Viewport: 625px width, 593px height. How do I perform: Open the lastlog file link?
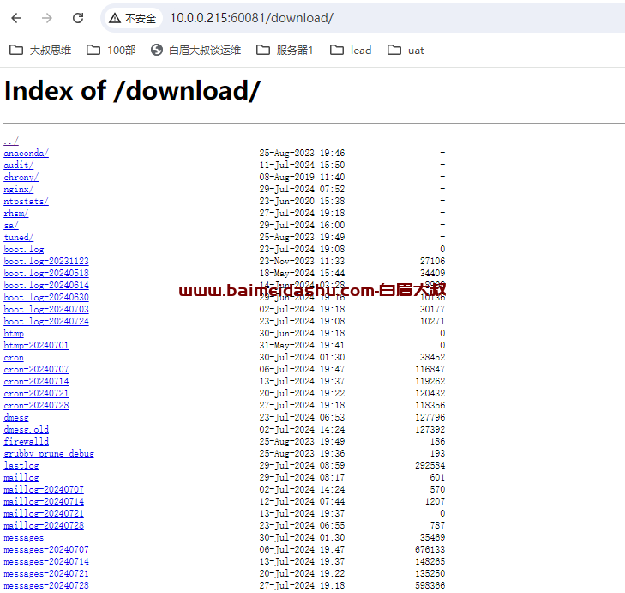click(21, 466)
